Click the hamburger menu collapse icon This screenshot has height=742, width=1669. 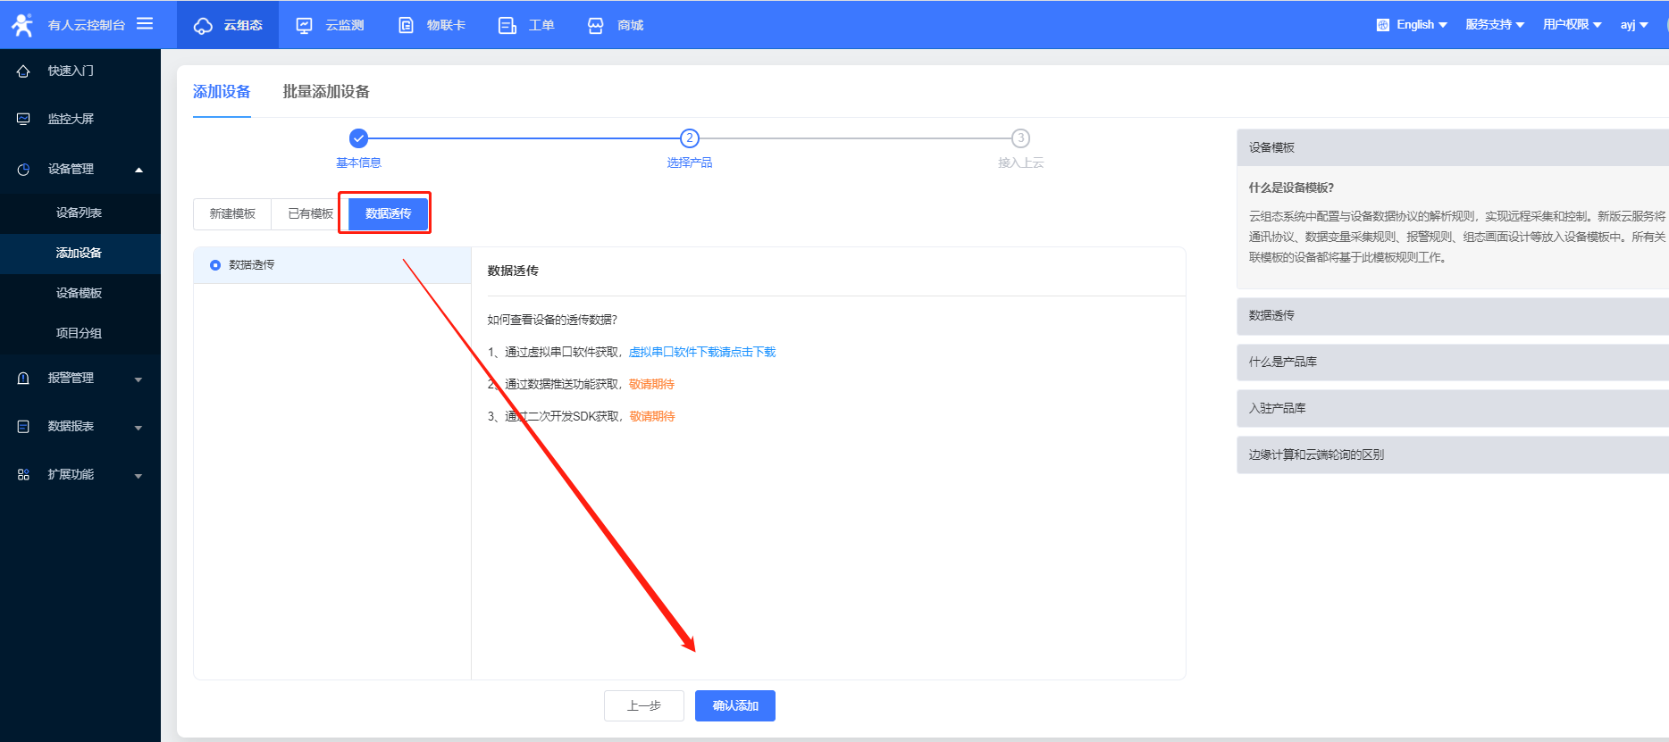[145, 24]
